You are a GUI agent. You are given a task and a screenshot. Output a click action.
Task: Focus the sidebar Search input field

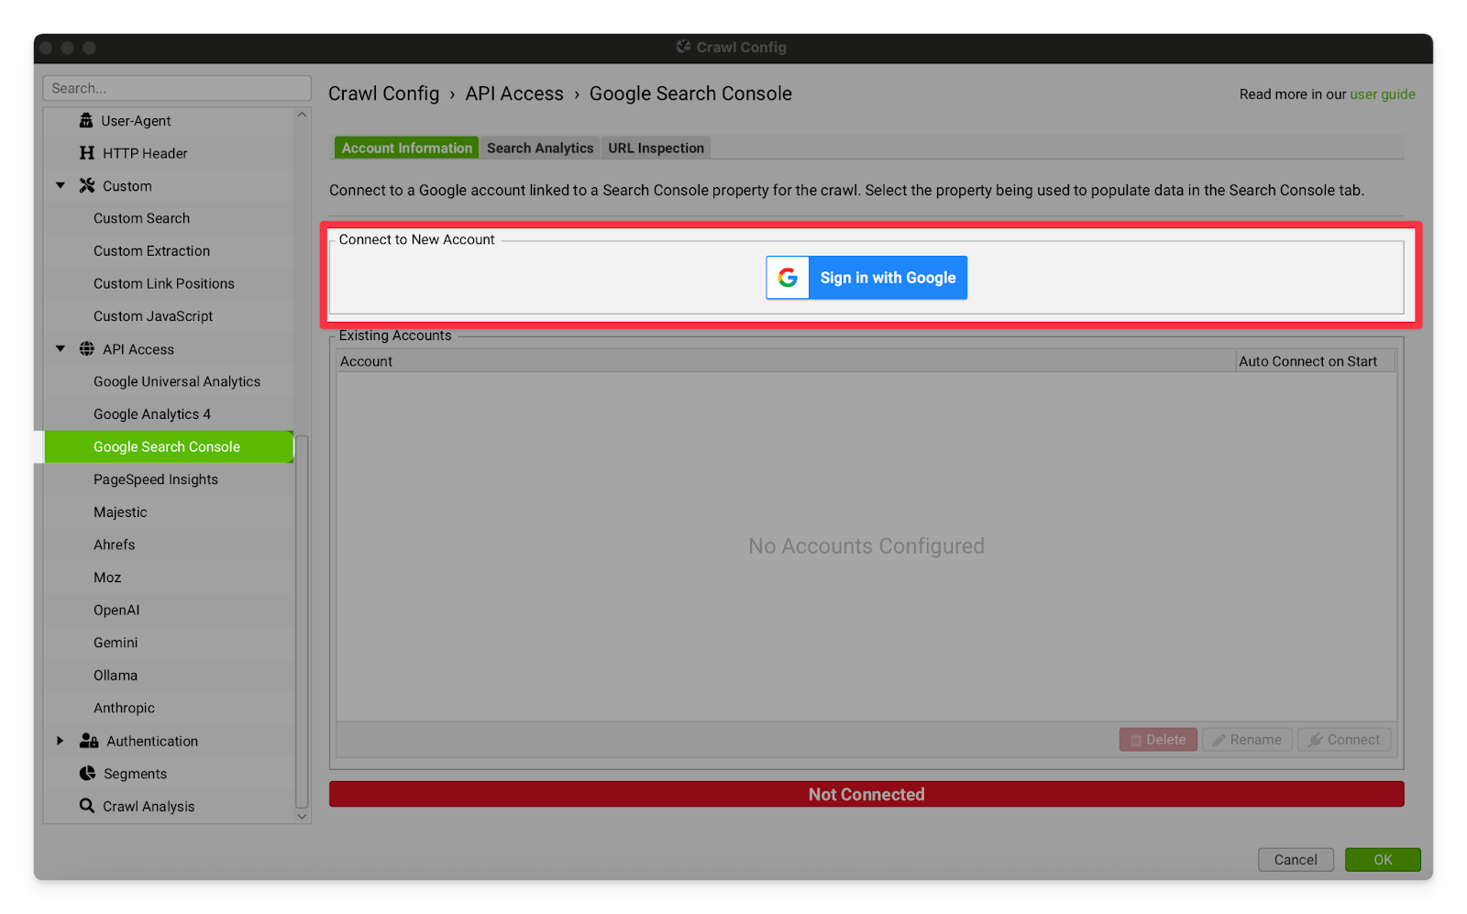coord(177,88)
